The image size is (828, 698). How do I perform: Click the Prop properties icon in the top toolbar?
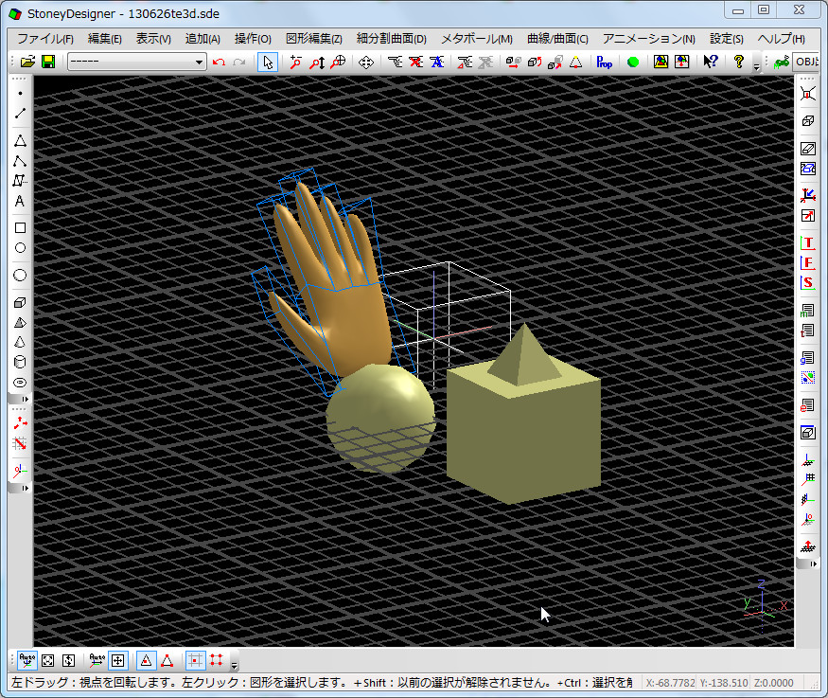point(604,62)
